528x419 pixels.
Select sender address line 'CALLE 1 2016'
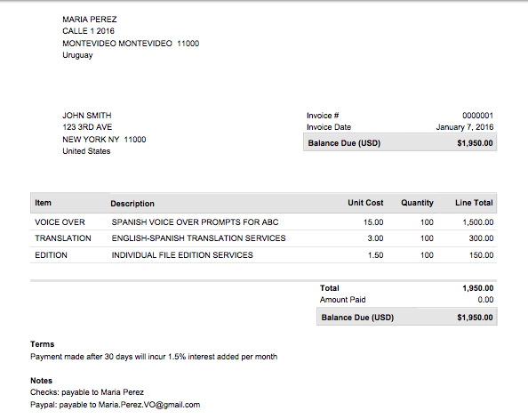coord(88,31)
